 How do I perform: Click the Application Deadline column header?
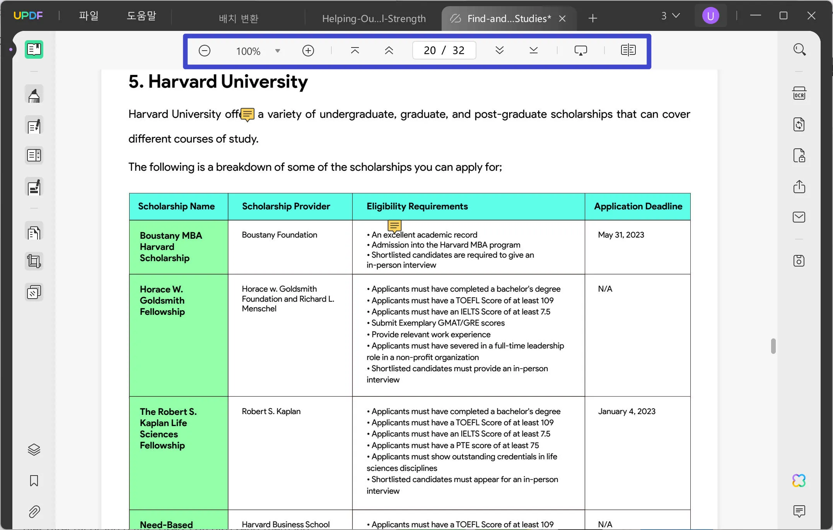[x=638, y=206]
